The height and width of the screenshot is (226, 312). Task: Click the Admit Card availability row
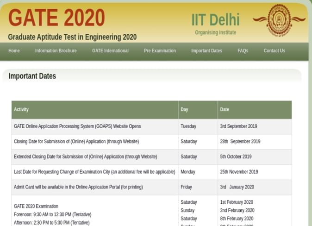(78, 187)
